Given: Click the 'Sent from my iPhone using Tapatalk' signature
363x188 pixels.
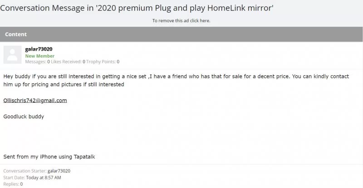Looking at the screenshot, I should coord(49,157).
